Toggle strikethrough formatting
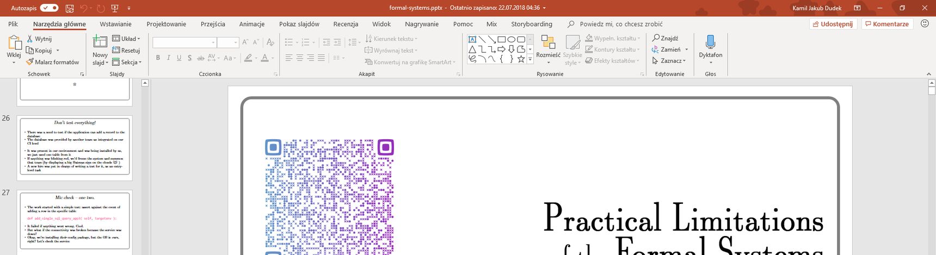The height and width of the screenshot is (255, 936). (x=200, y=58)
